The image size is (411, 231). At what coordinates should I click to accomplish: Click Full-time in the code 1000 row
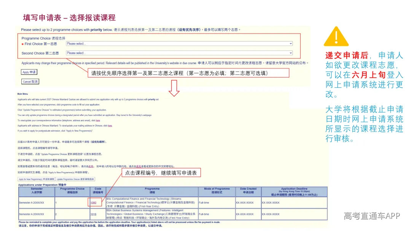coord(204,203)
